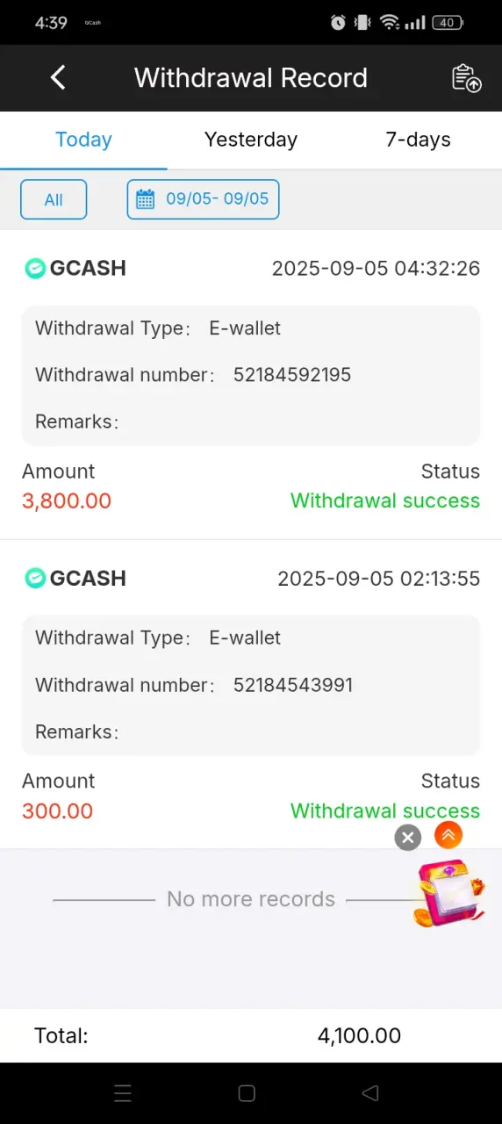The height and width of the screenshot is (1124, 502).
Task: Switch to the 7-days tab
Action: (418, 140)
